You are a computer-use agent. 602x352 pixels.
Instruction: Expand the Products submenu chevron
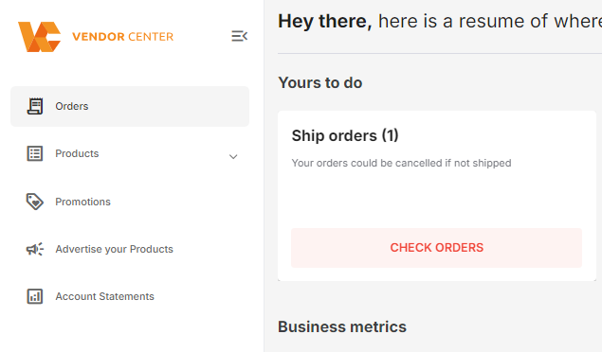[x=233, y=157]
